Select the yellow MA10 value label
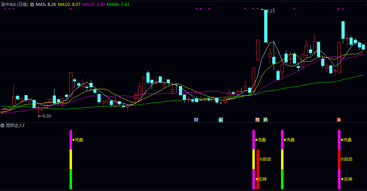Image resolution: width=367 pixels, height=191 pixels. click(x=69, y=5)
